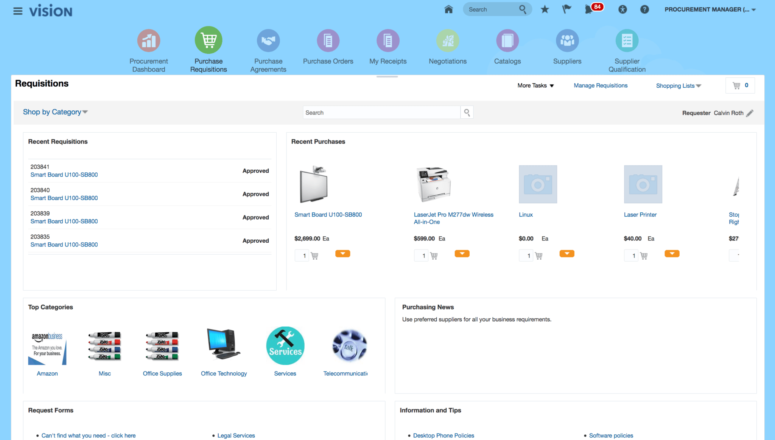
Task: Open notifications bell with 84 badge
Action: pos(589,9)
